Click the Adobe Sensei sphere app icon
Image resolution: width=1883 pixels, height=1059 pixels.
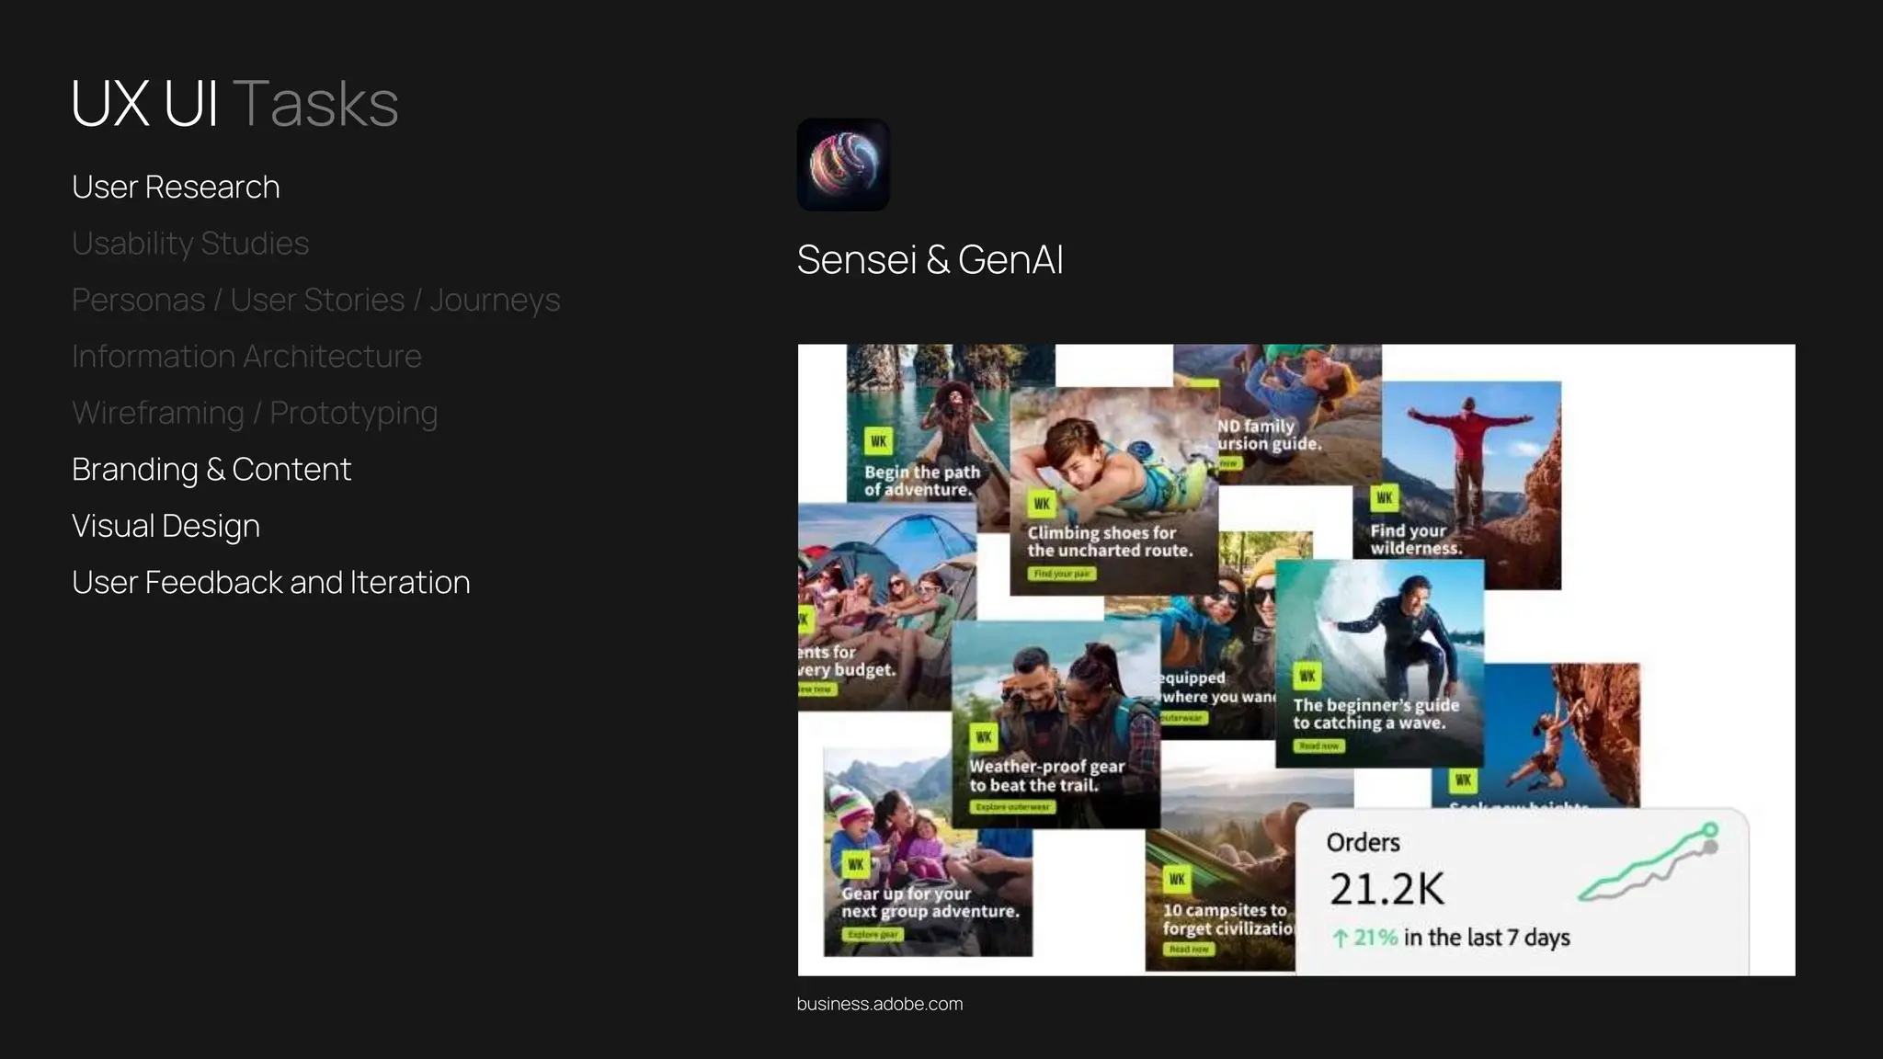click(x=842, y=165)
